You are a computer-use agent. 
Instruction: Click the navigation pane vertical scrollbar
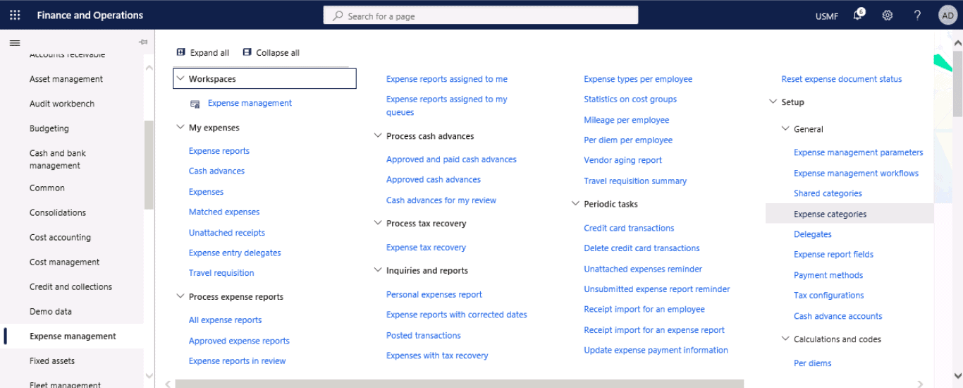149,164
